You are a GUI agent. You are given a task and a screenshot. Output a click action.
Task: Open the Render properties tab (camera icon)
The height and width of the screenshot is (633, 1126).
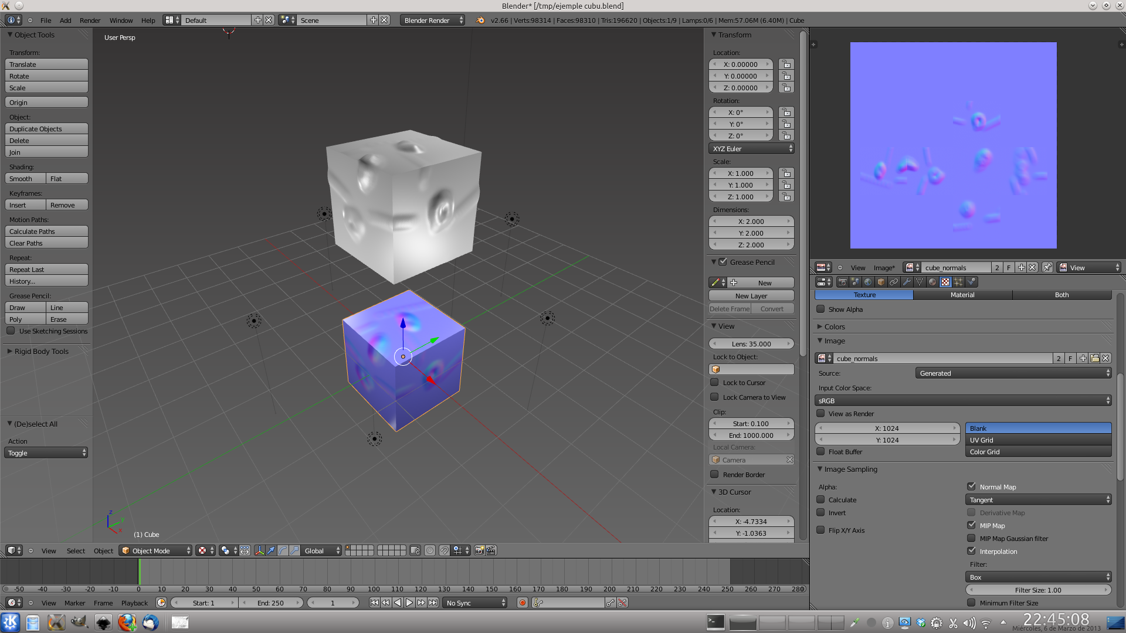tap(842, 282)
